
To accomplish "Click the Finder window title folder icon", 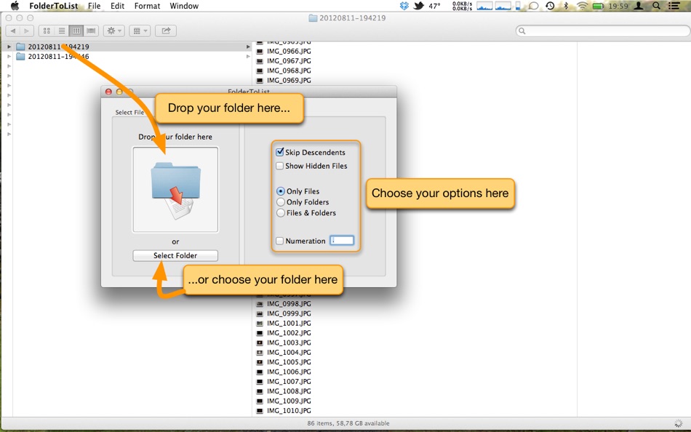I will coord(313,18).
